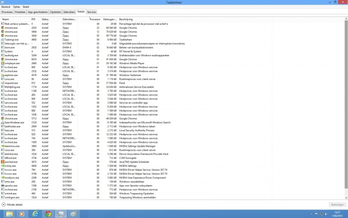The height and width of the screenshot is (218, 348).
Task: Click the mspaint.exe process icon
Action: (2, 83)
